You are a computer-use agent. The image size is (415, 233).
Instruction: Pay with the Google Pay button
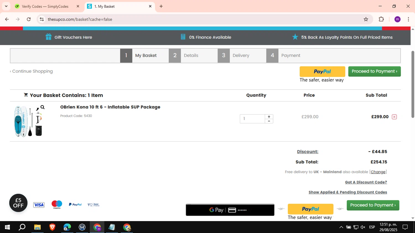230,210
